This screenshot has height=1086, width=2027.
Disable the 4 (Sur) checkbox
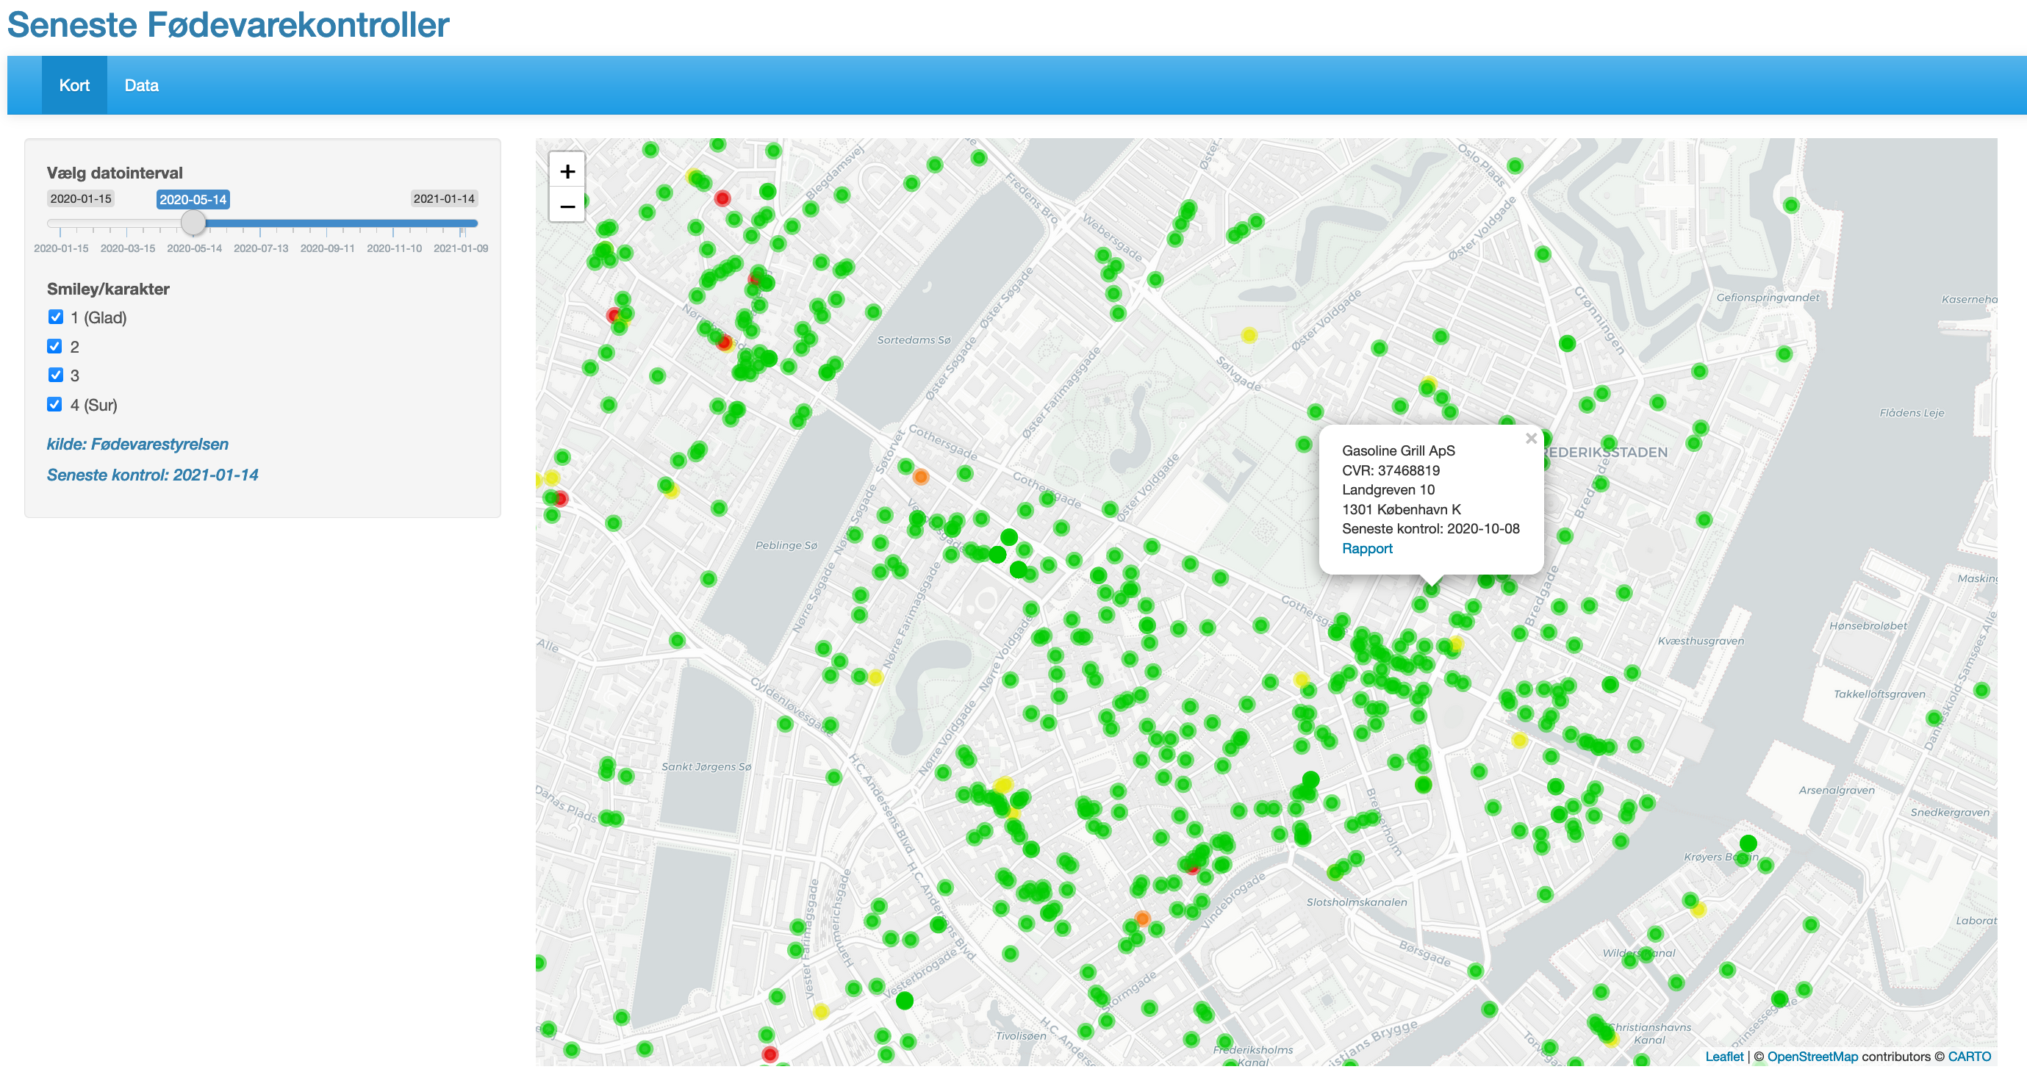coord(55,405)
